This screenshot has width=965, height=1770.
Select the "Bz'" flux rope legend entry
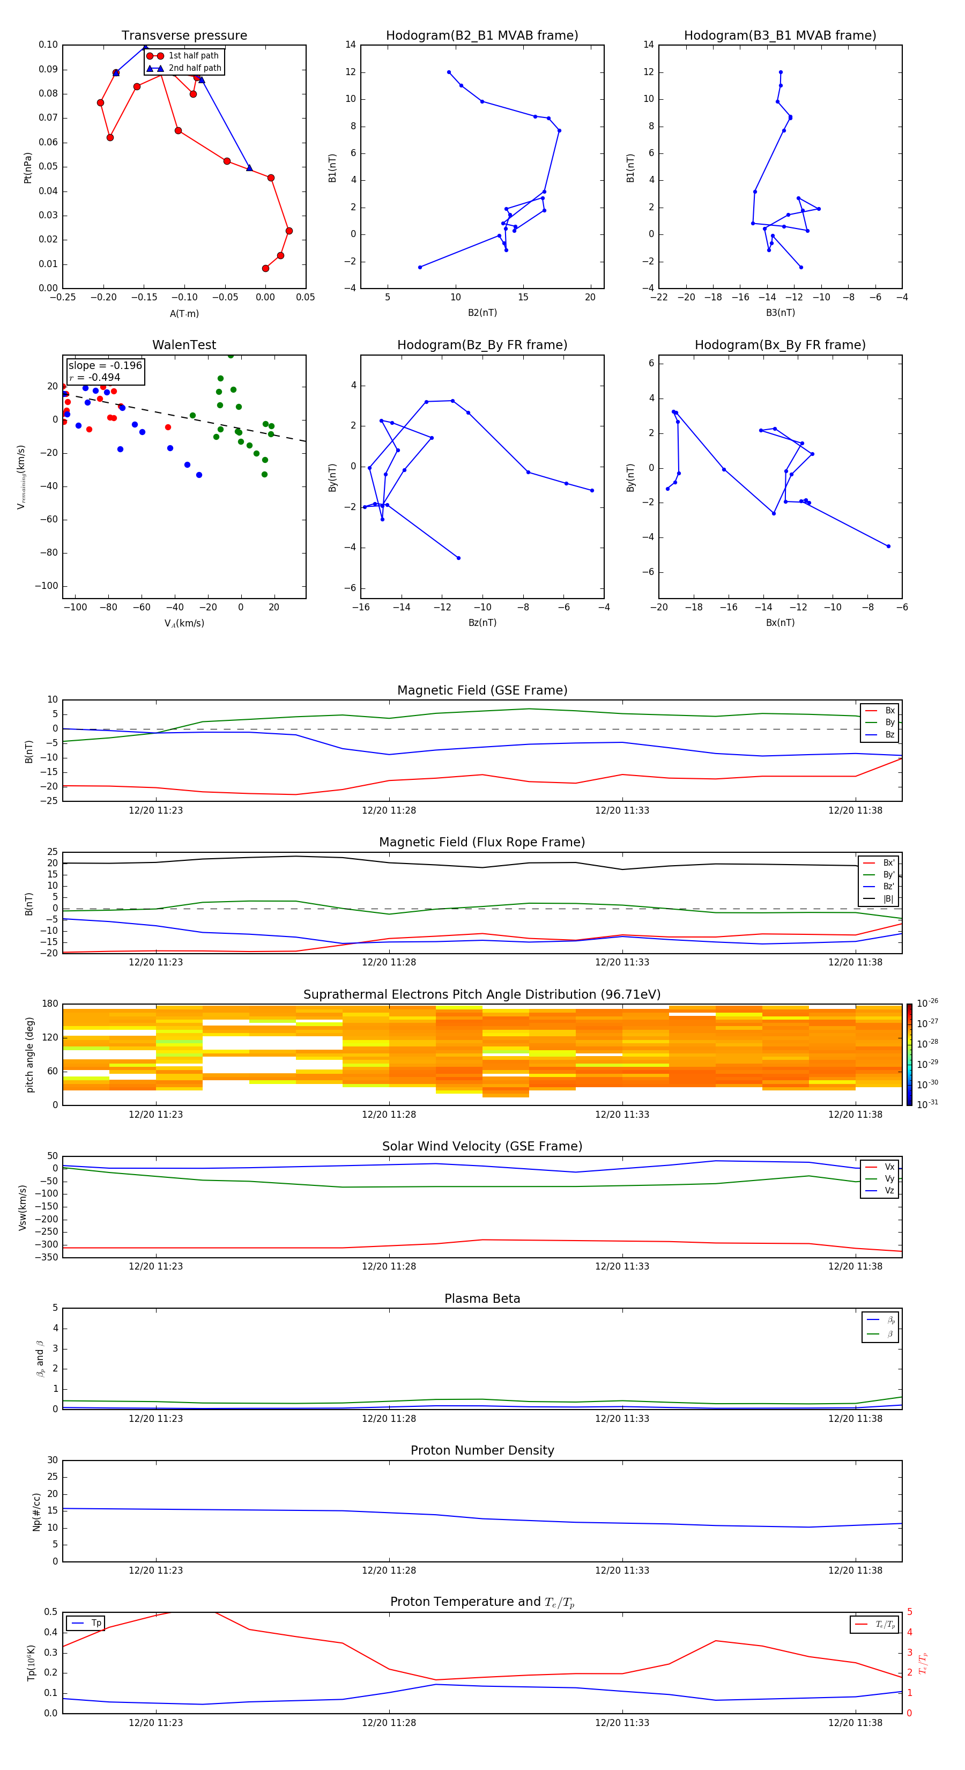pyautogui.click(x=879, y=887)
